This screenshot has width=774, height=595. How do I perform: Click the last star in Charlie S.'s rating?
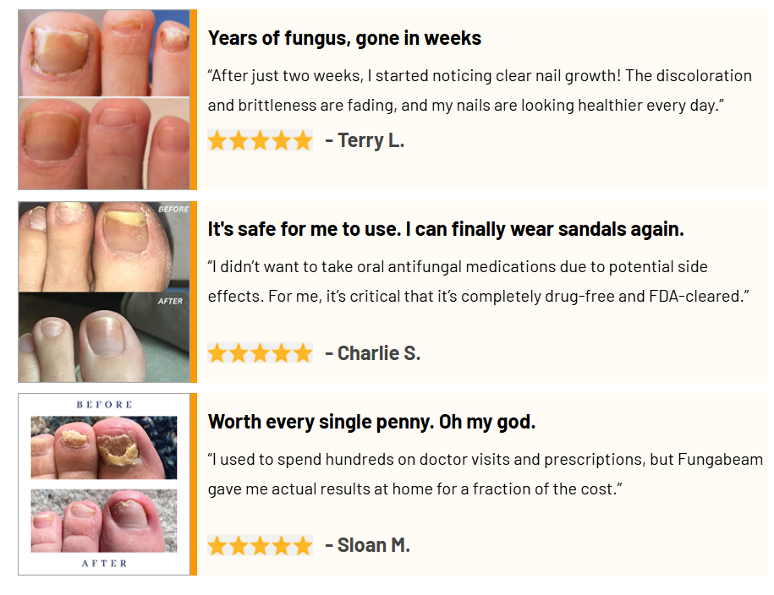303,352
